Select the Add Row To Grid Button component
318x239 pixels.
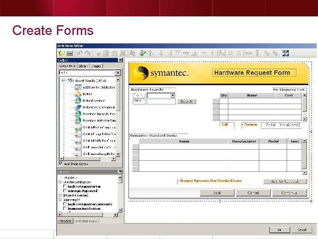99,87
